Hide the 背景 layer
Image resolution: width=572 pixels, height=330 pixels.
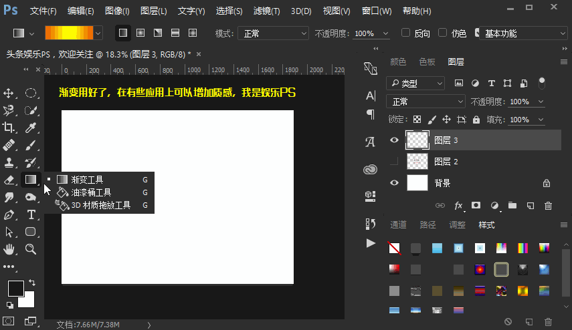(x=394, y=183)
